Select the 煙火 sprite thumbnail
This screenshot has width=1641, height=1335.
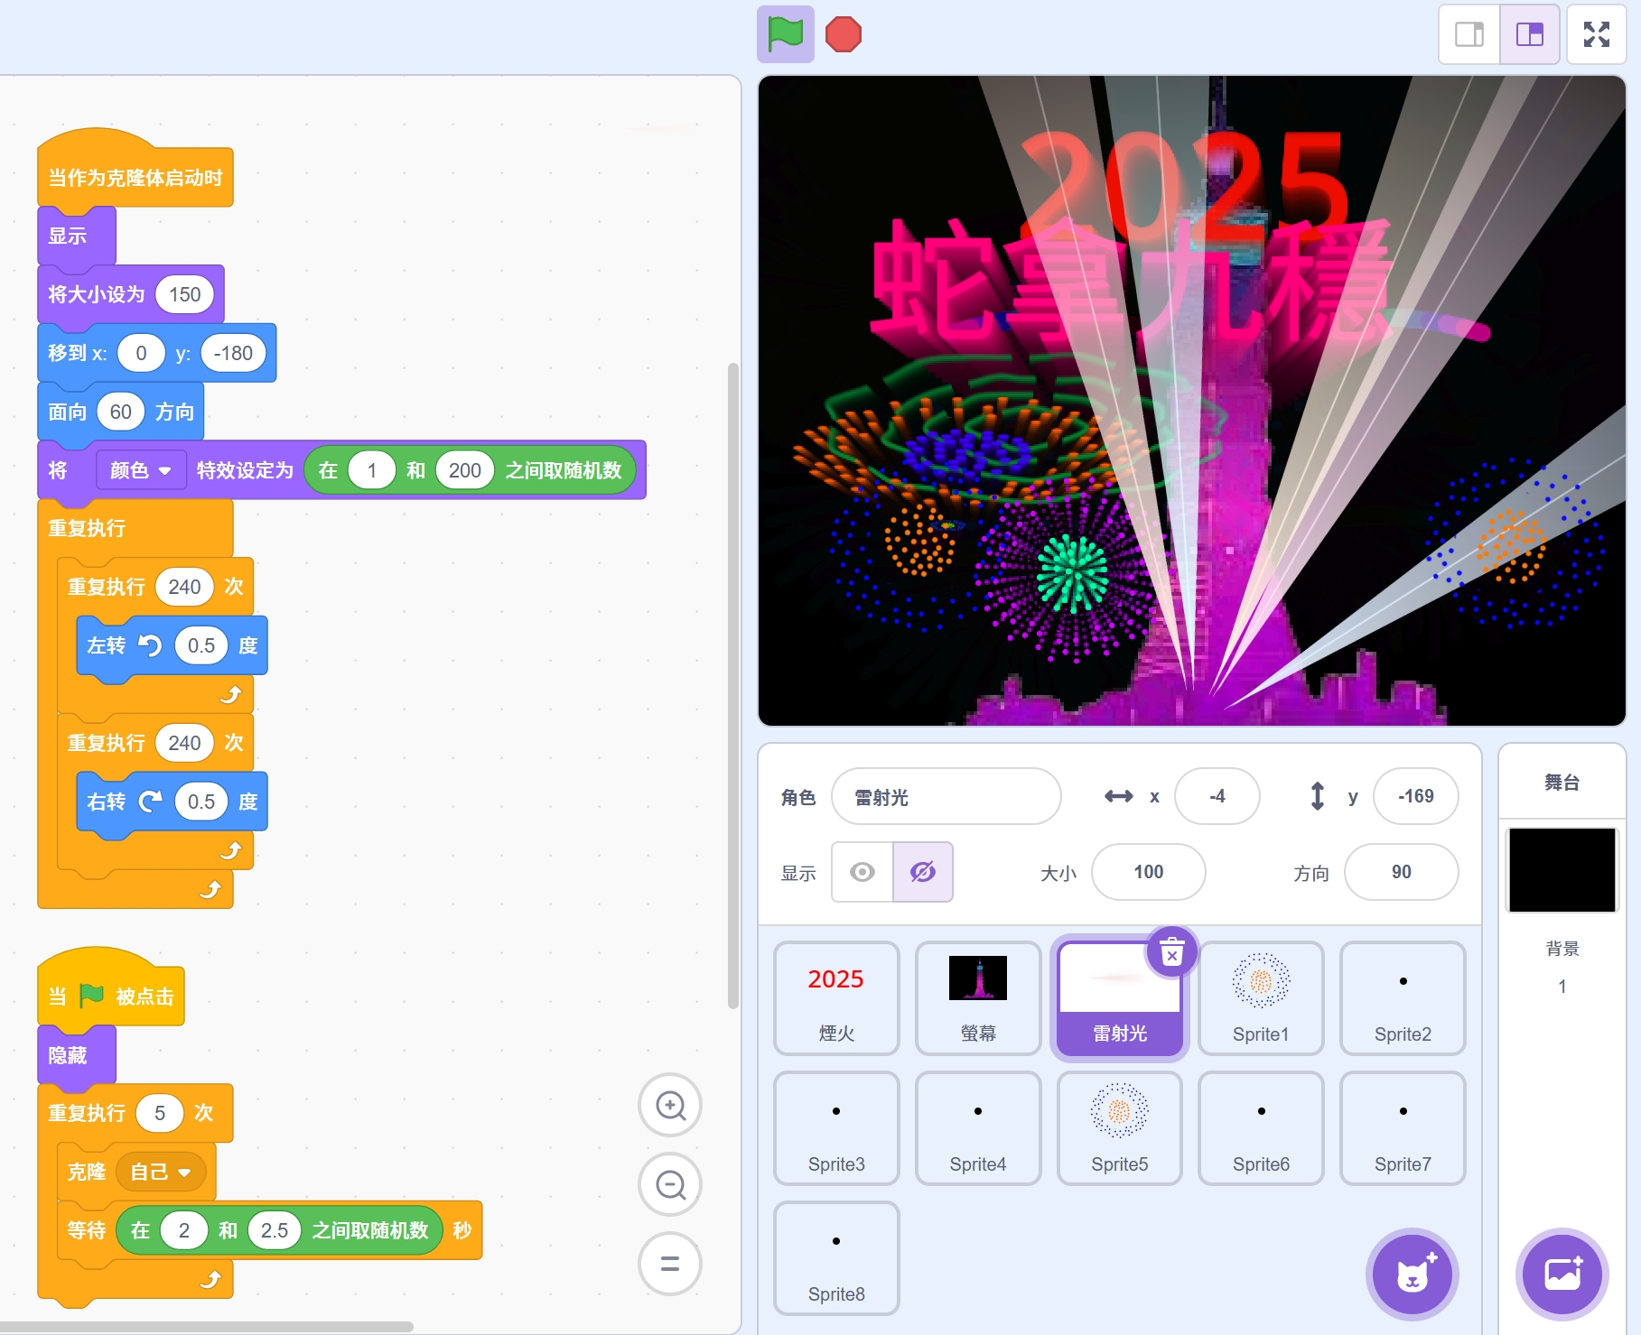pyautogui.click(x=836, y=997)
